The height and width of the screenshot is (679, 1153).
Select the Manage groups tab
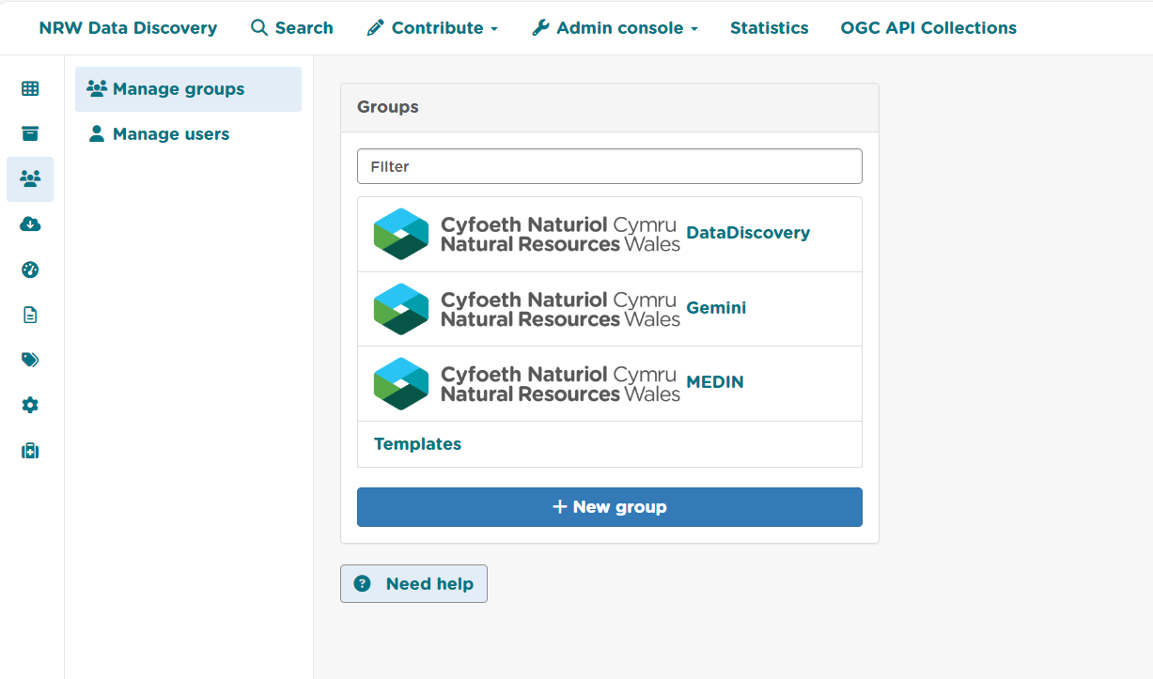point(188,89)
